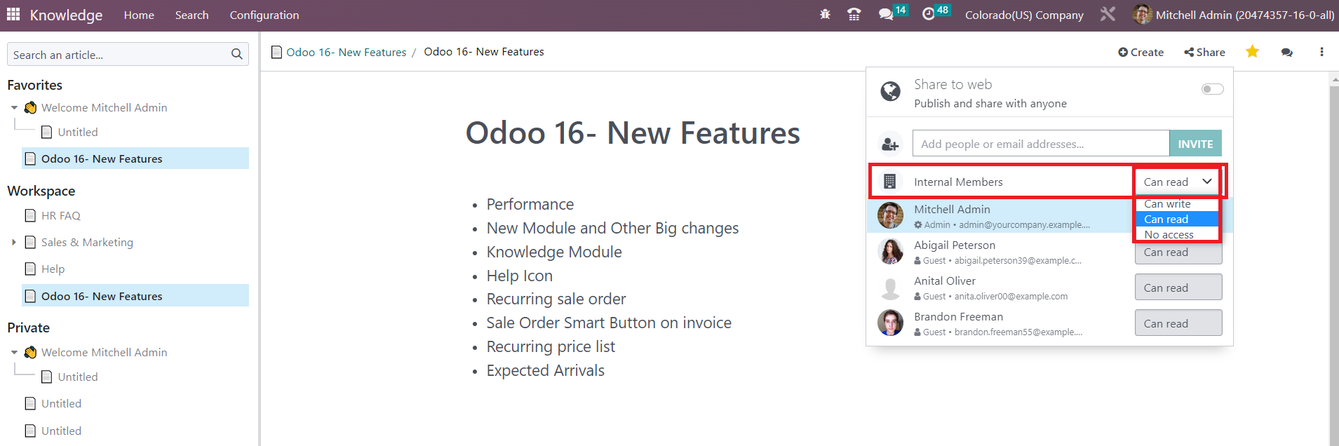Click the Create button
The height and width of the screenshot is (446, 1339).
(x=1140, y=52)
